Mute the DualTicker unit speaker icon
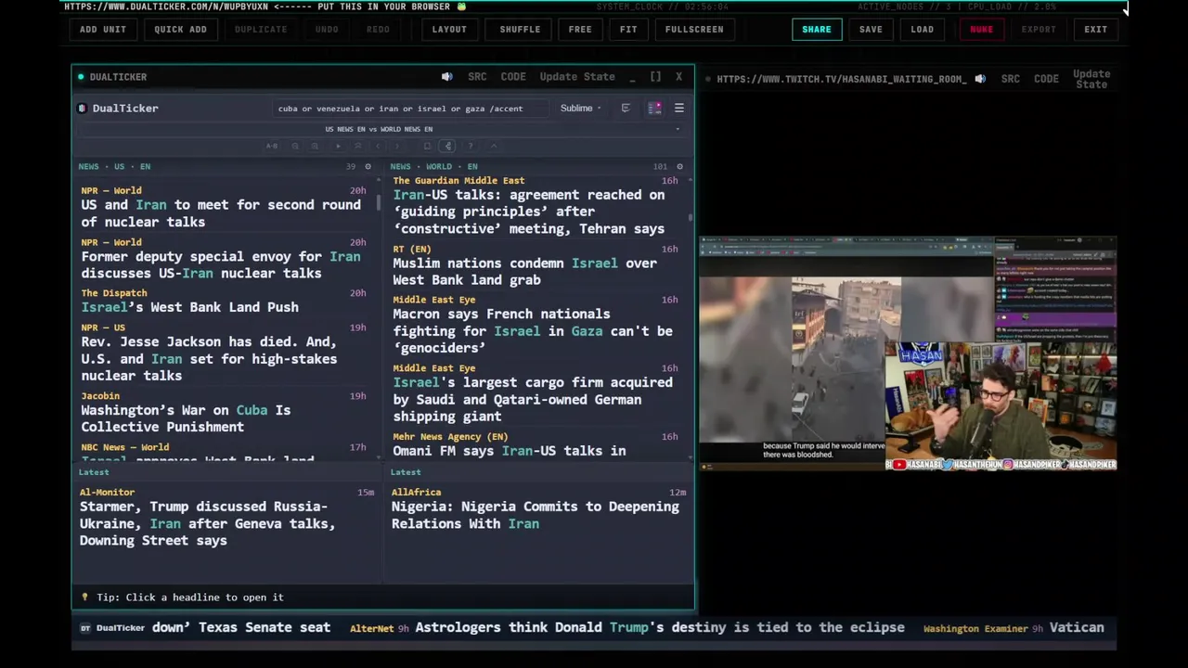The width and height of the screenshot is (1188, 668). [x=447, y=77]
